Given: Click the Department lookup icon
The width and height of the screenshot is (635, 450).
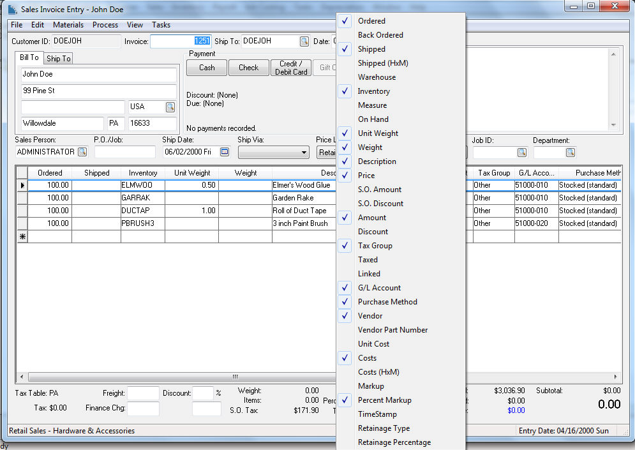Looking at the screenshot, I should click(570, 153).
